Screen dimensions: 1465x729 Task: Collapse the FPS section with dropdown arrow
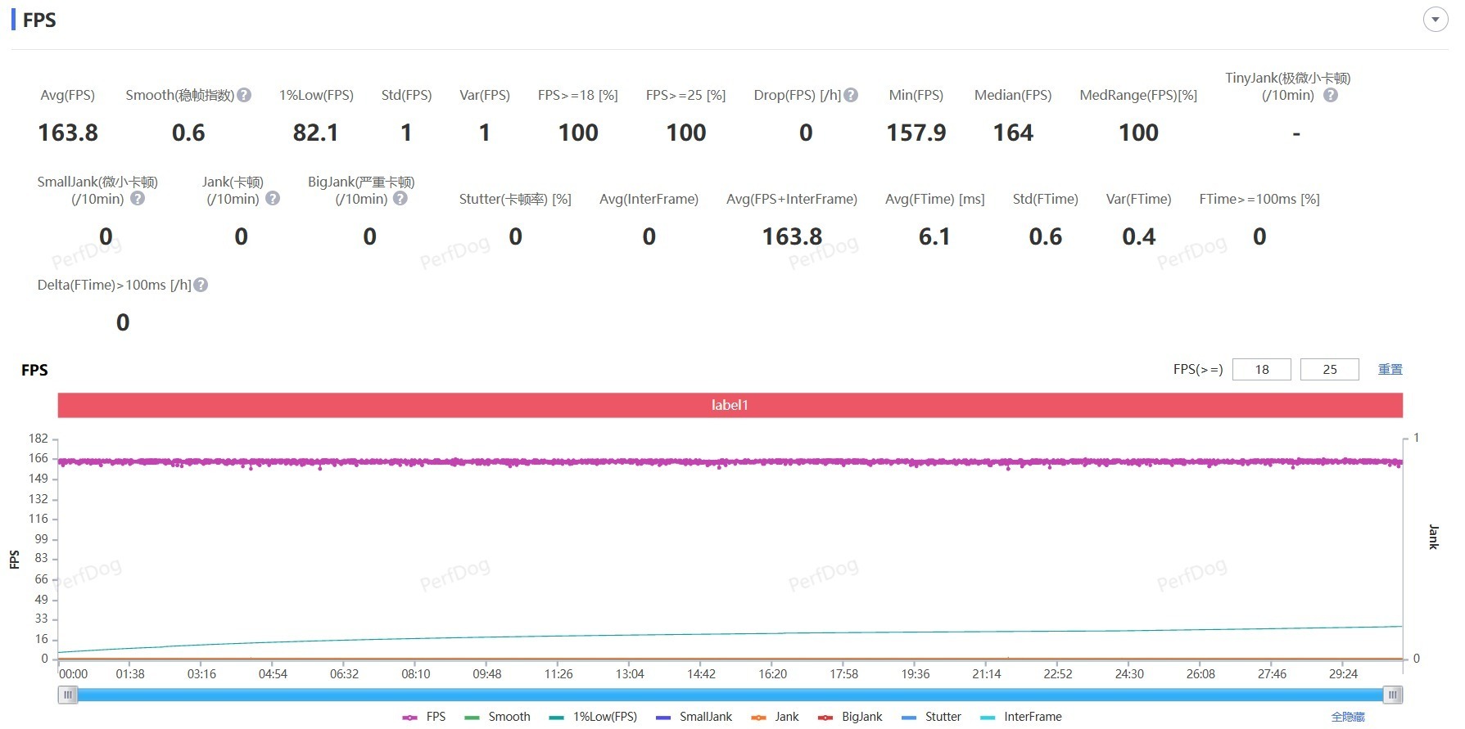[1436, 20]
